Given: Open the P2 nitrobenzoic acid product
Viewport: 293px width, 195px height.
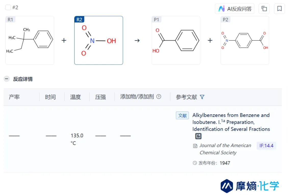Looking at the screenshot, I should coord(245,40).
